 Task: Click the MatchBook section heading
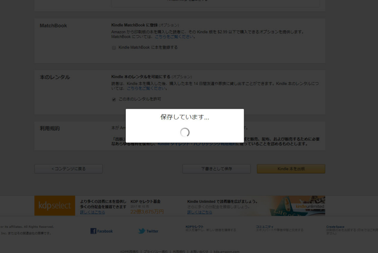(x=53, y=25)
